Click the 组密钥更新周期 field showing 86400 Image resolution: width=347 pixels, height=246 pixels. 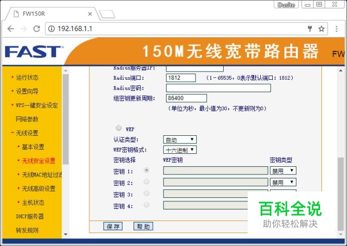point(187,98)
